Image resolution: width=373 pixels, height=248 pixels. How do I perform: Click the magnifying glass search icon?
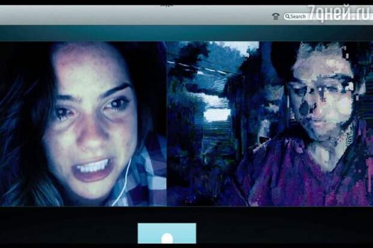(288, 16)
